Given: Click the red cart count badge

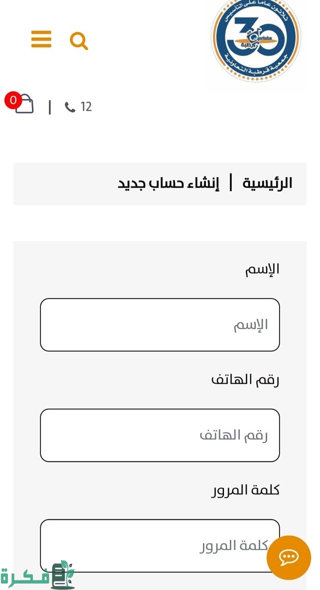Looking at the screenshot, I should tap(12, 100).
